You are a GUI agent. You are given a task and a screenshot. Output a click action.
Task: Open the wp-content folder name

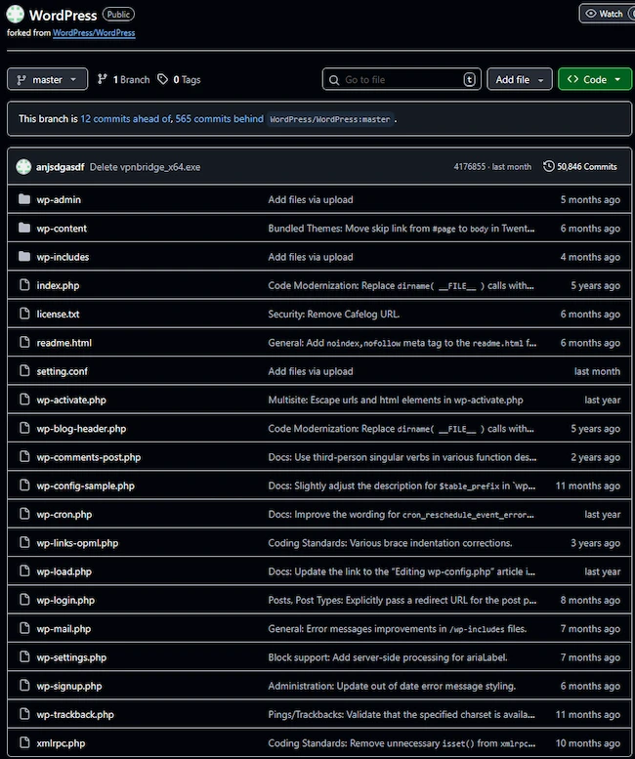click(x=62, y=228)
